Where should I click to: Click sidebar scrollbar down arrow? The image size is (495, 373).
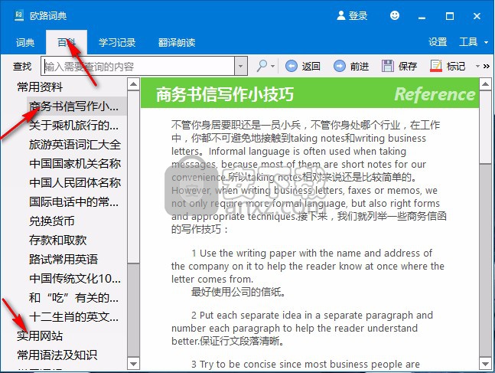click(133, 364)
